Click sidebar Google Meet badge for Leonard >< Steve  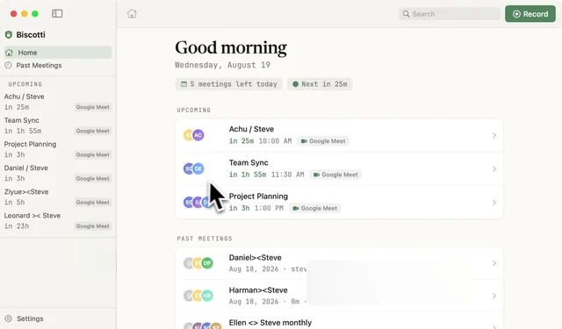(x=93, y=226)
